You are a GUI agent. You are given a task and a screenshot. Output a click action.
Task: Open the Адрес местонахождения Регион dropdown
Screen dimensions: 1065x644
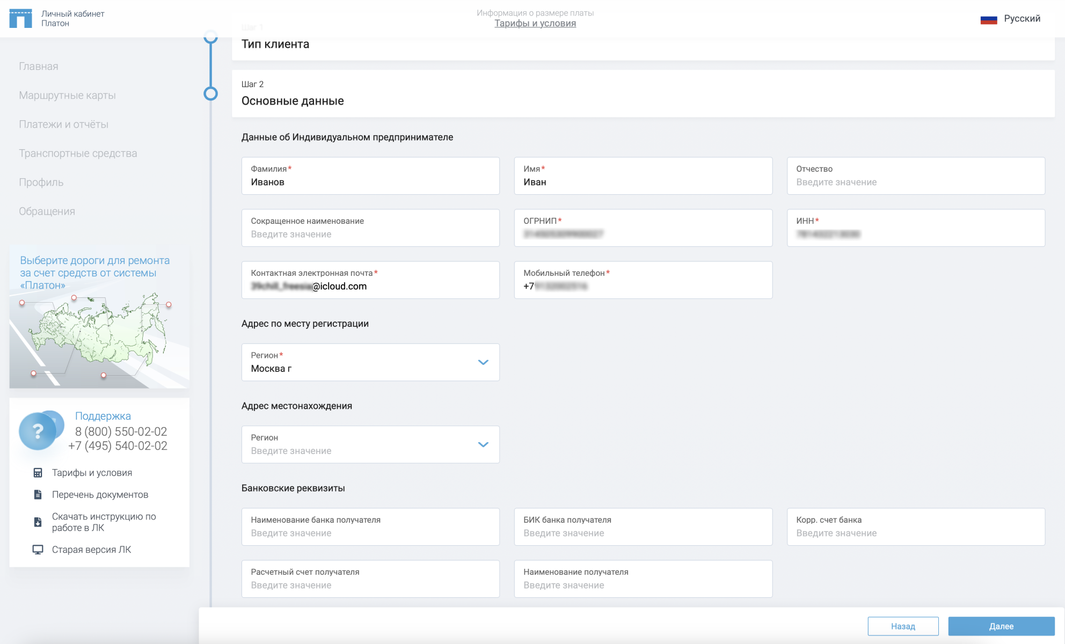pyautogui.click(x=483, y=444)
